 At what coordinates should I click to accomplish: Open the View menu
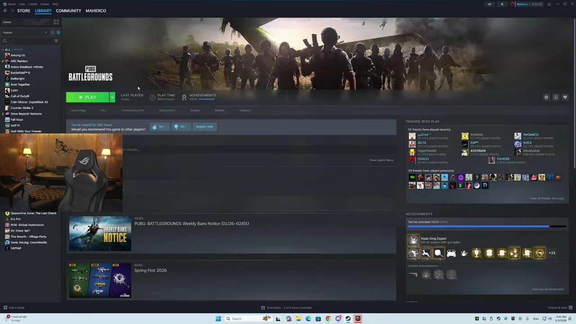tap(22, 4)
